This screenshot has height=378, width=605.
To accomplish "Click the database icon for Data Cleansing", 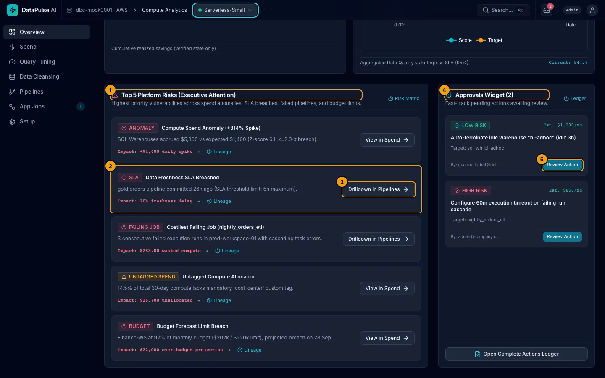I will coord(12,77).
